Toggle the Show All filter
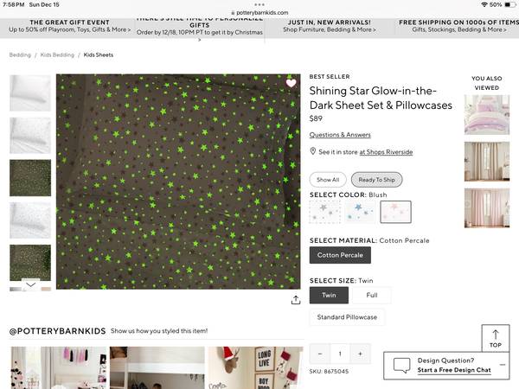Viewport: 519px width, 389px height. coord(328,180)
